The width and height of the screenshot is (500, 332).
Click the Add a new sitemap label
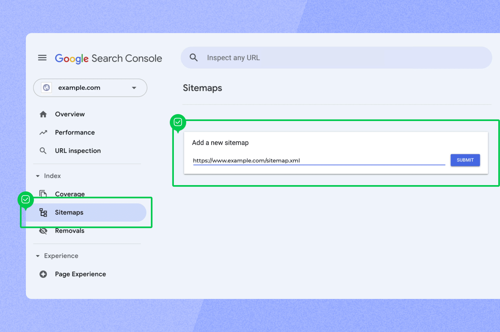pyautogui.click(x=220, y=143)
